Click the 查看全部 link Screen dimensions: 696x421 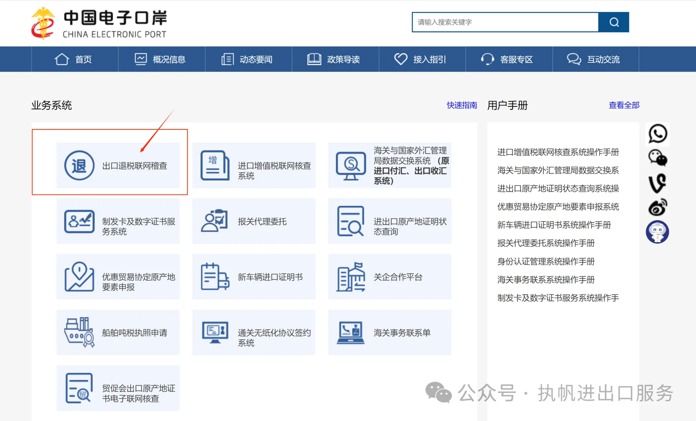point(623,105)
